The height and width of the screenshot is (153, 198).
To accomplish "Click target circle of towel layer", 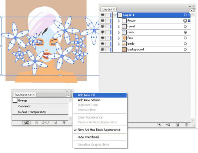I will (185, 27).
